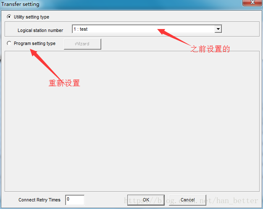The height and width of the screenshot is (209, 263).
Task: Click the blog.csdn.net watermark URL text
Action: tap(191, 201)
